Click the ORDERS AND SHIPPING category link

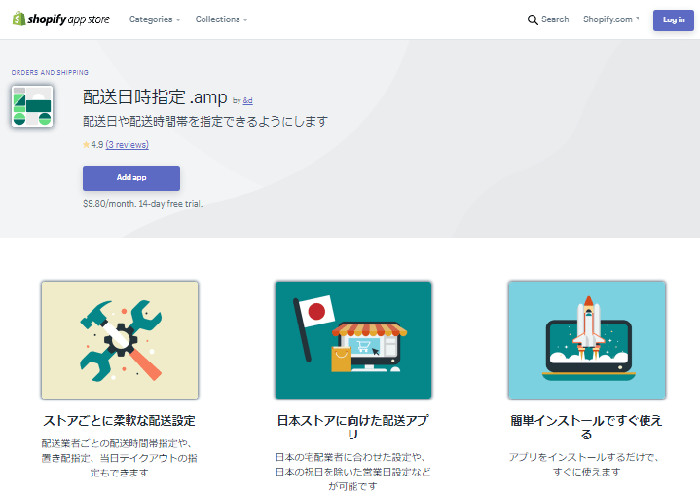pos(50,72)
